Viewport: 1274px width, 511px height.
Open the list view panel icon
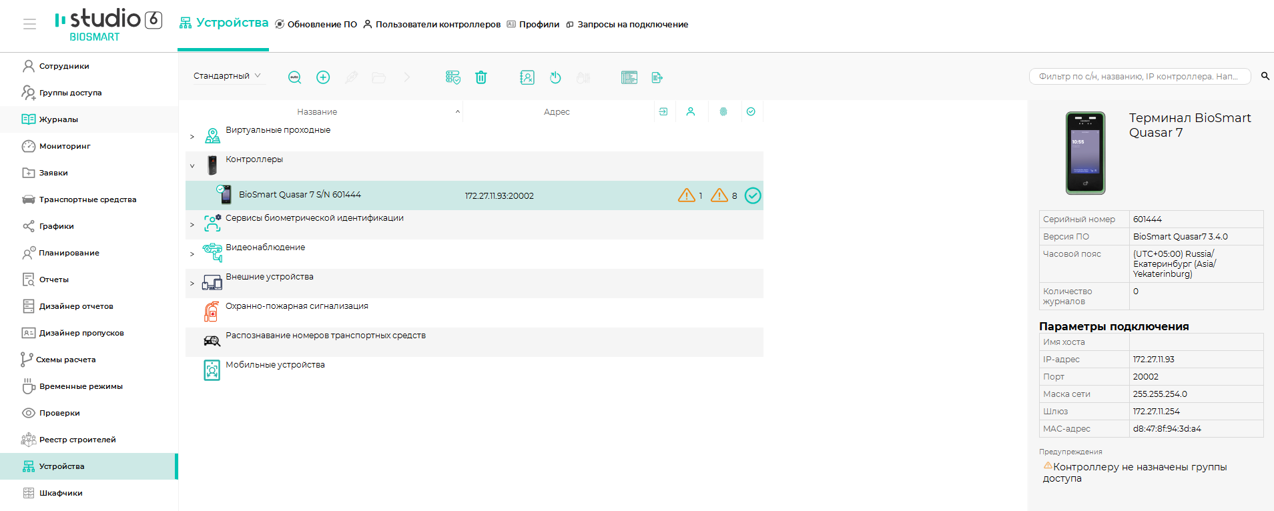click(x=629, y=77)
